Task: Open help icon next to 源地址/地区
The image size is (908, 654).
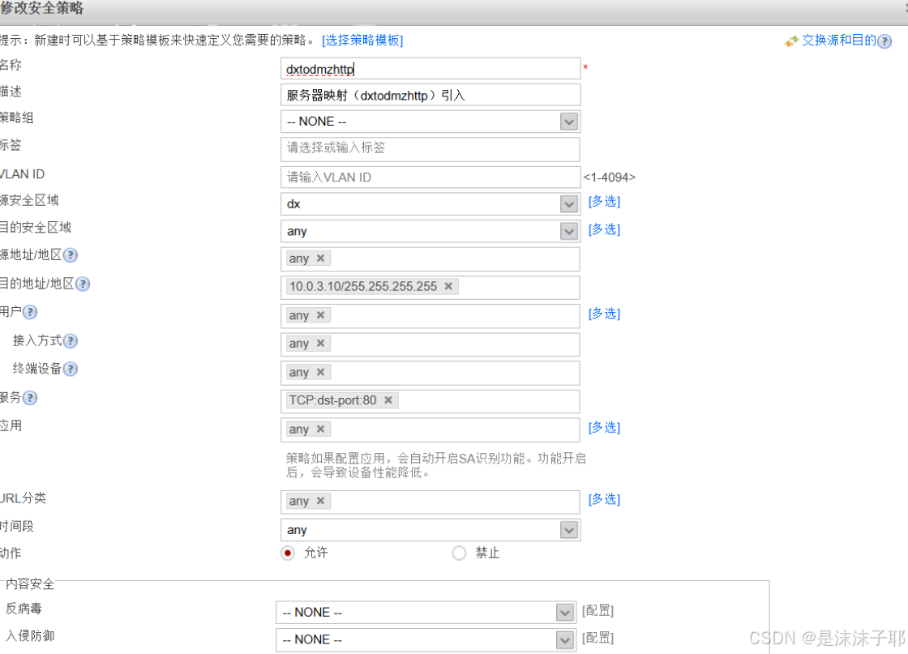Action: pos(70,255)
